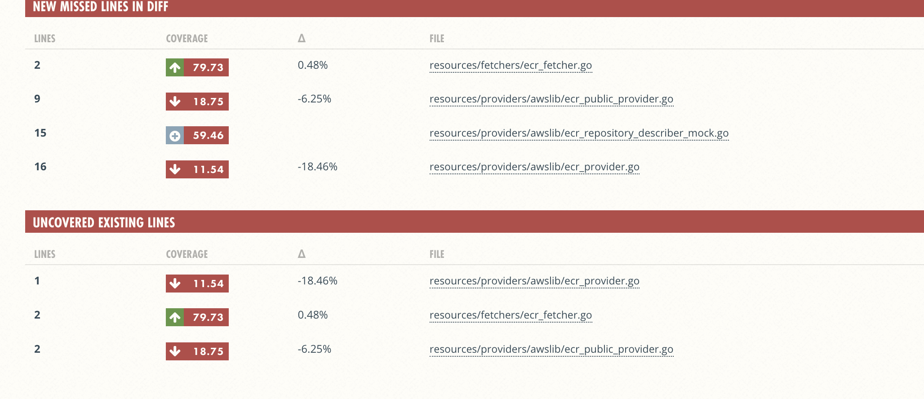This screenshot has width=924, height=399.
Task: Open ecr_public_provider.go link in uncovered section
Action: [551, 350]
